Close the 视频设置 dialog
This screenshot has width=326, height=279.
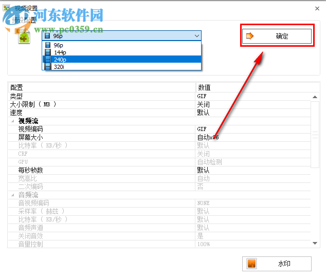[317, 9]
